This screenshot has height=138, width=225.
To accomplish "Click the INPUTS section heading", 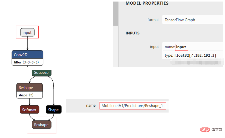I will pos(133,33).
